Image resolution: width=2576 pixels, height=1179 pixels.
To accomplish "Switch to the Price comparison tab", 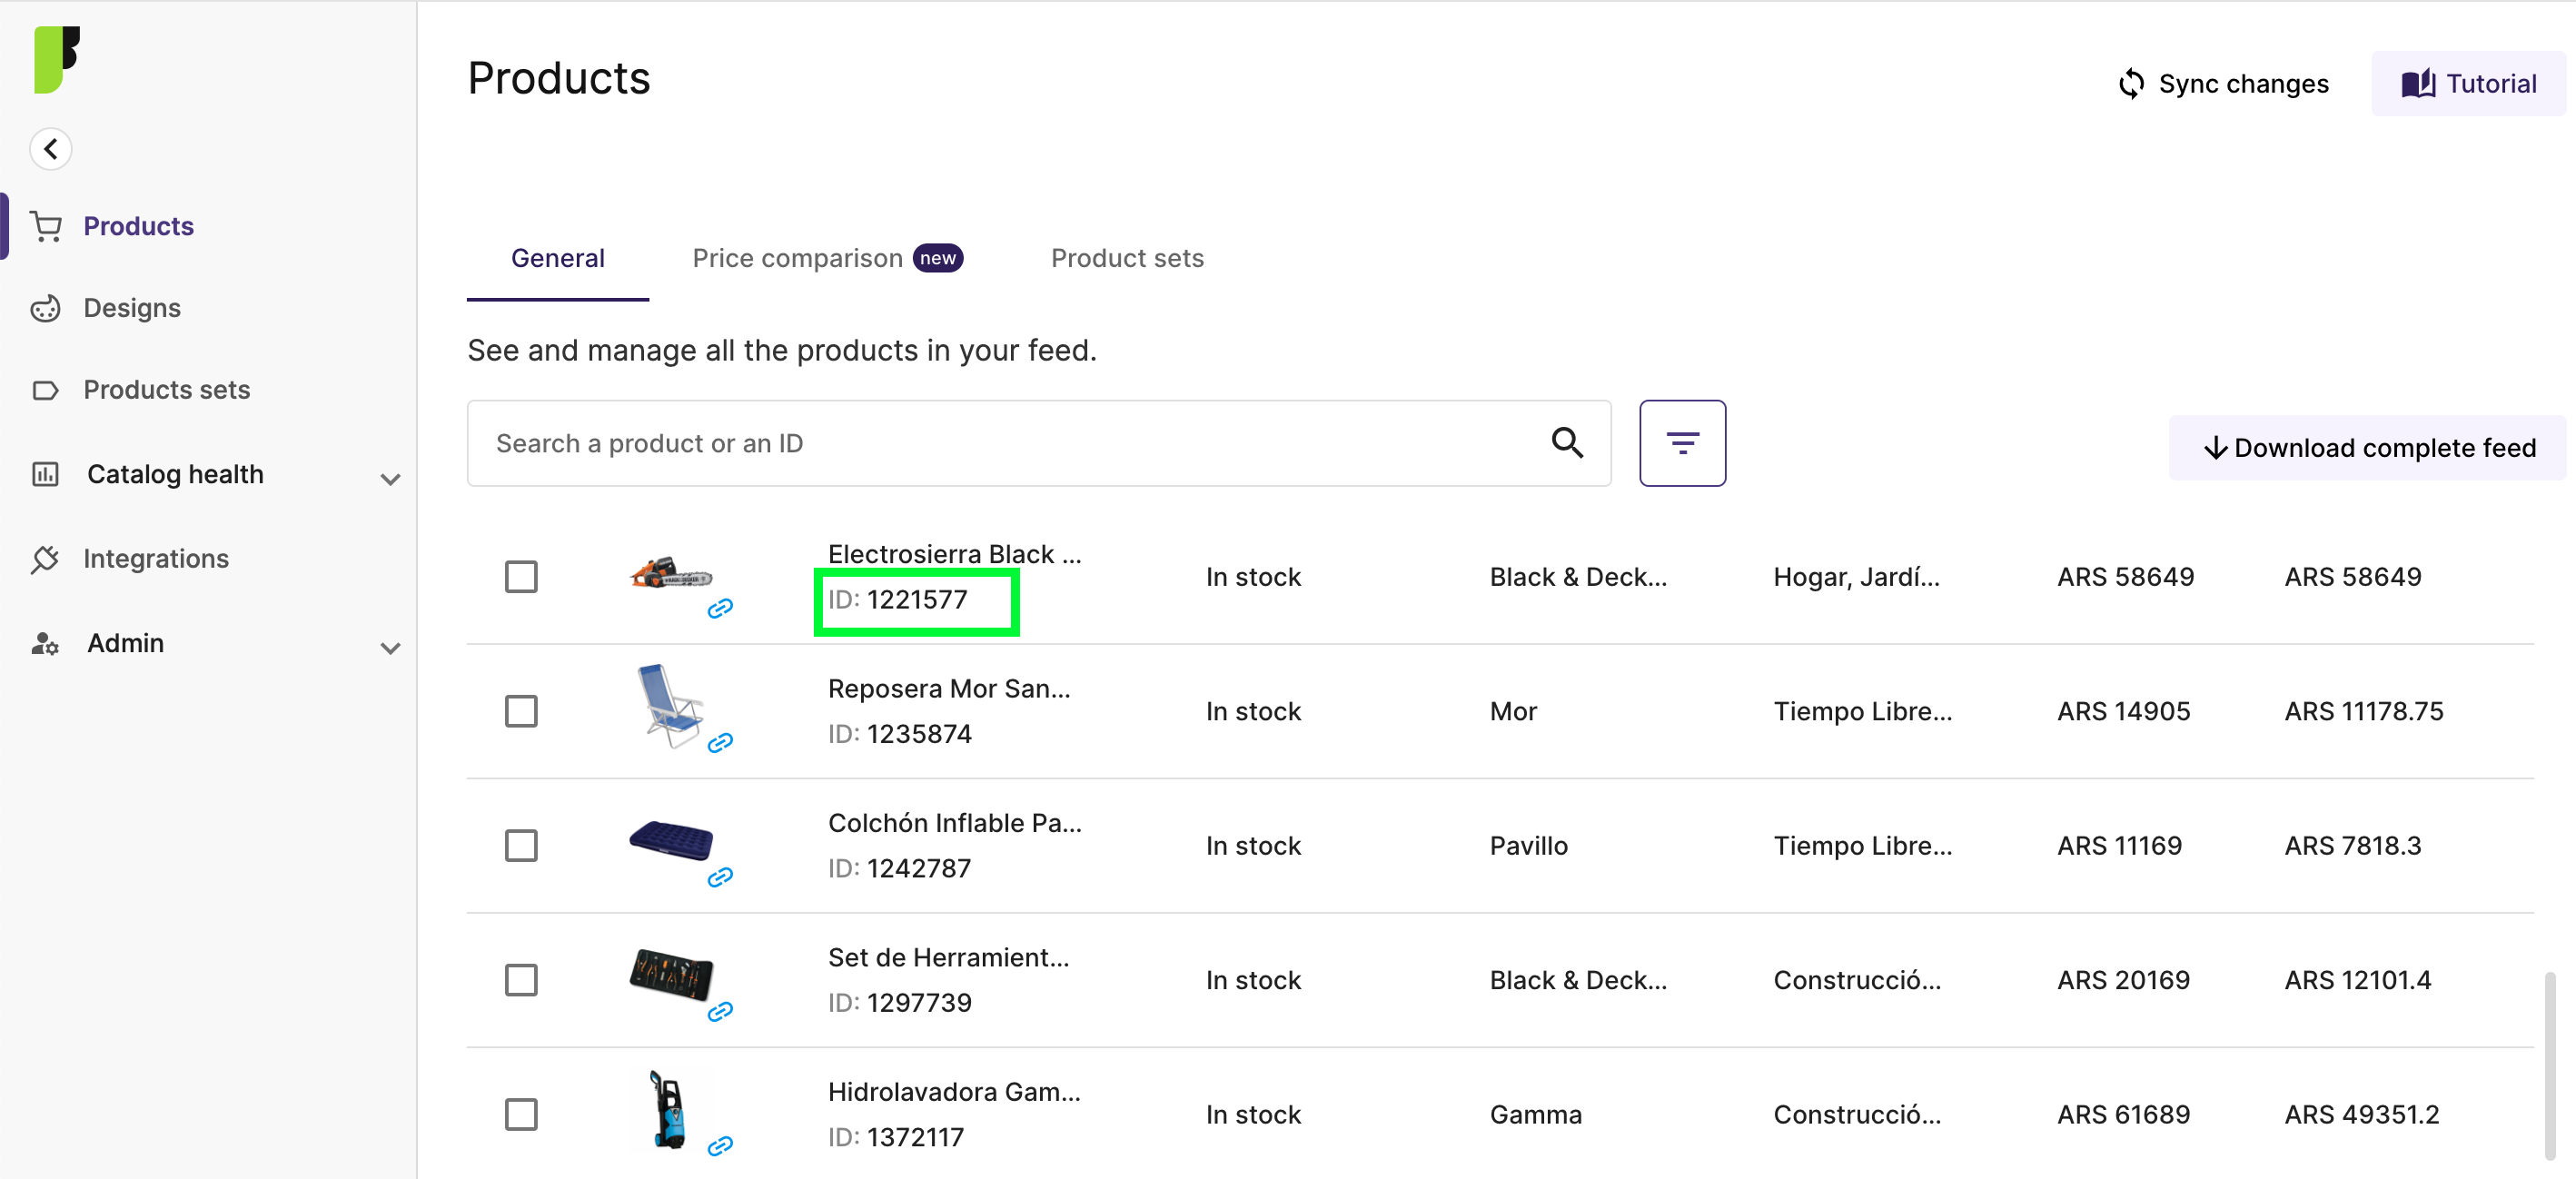I will coord(827,258).
